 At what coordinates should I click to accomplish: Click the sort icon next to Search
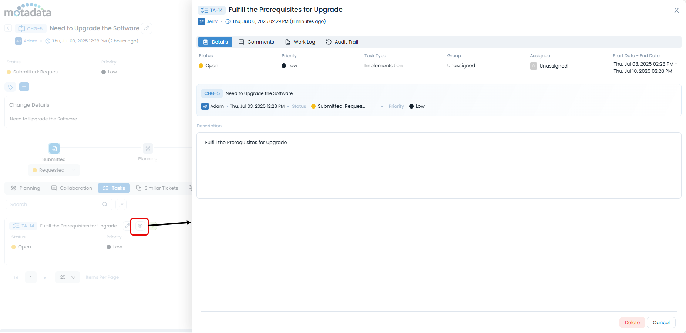(121, 205)
